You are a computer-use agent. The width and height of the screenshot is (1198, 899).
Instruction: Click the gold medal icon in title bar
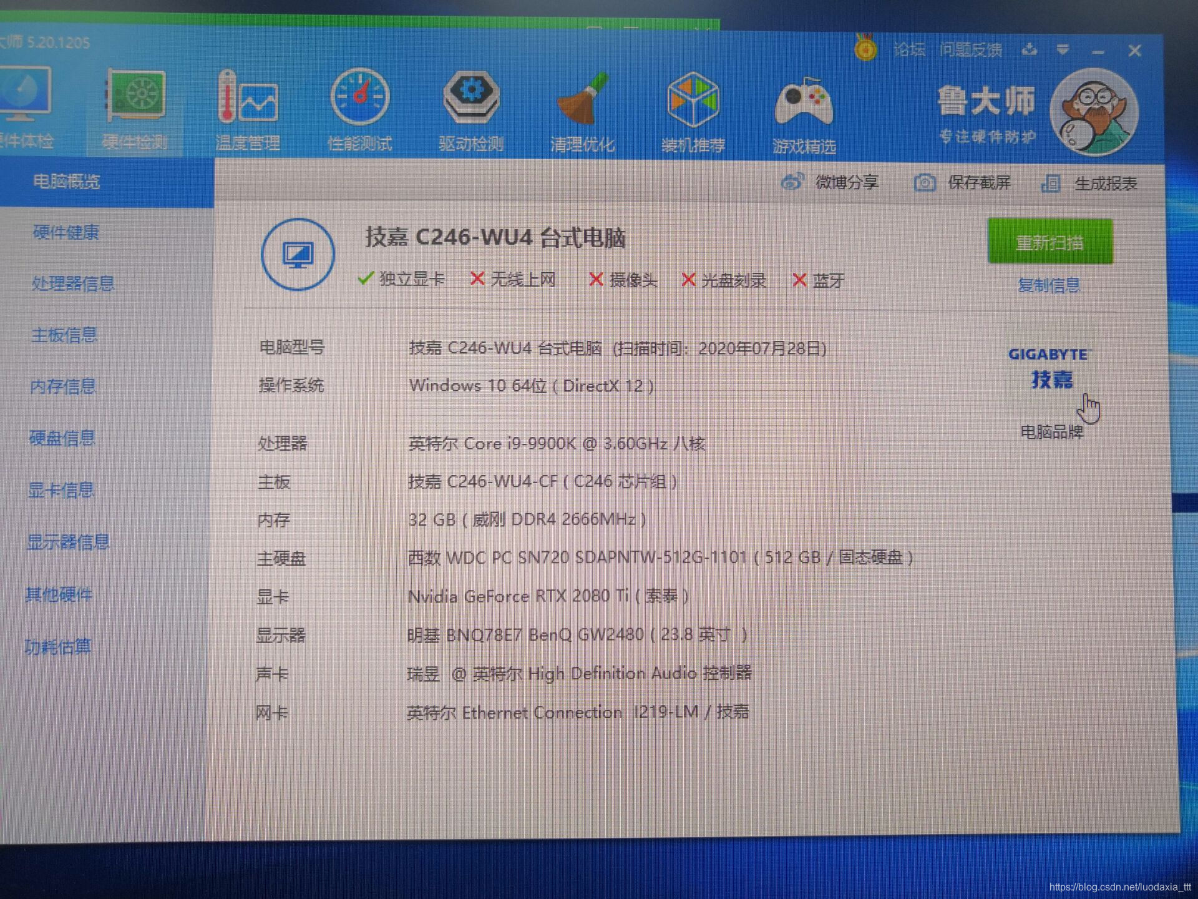point(865,47)
